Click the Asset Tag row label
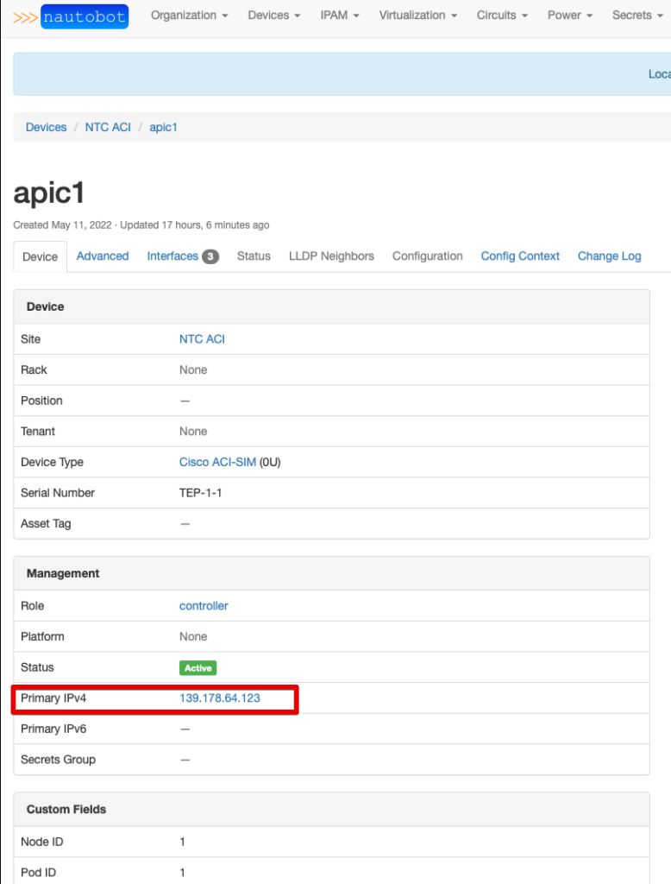671x884 pixels. coord(46,523)
